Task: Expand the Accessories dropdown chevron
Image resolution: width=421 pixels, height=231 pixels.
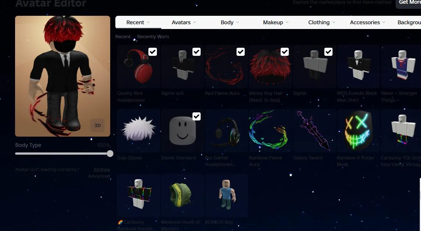Action: [x=384, y=22]
